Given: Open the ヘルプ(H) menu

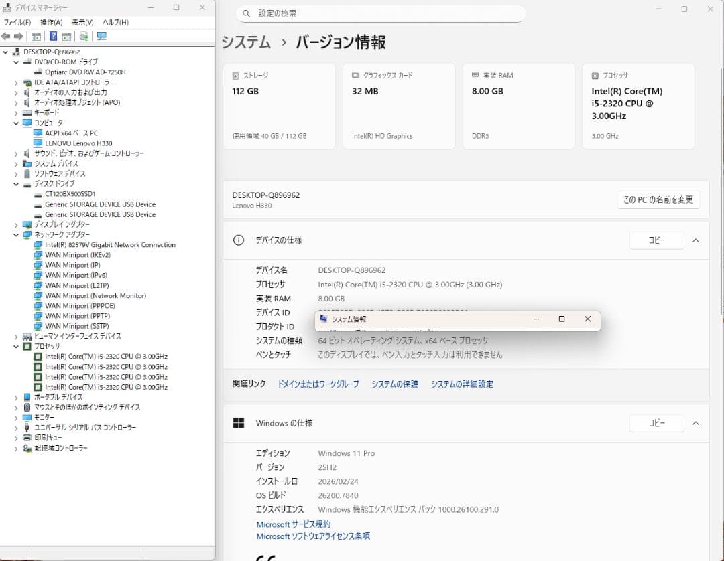Looking at the screenshot, I should (115, 22).
